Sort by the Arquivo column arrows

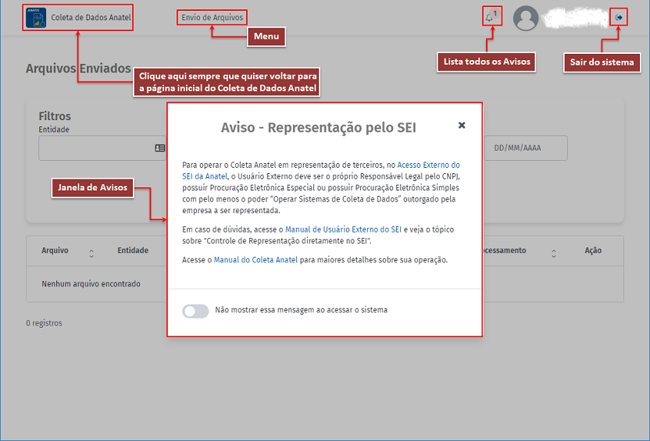[x=91, y=254]
